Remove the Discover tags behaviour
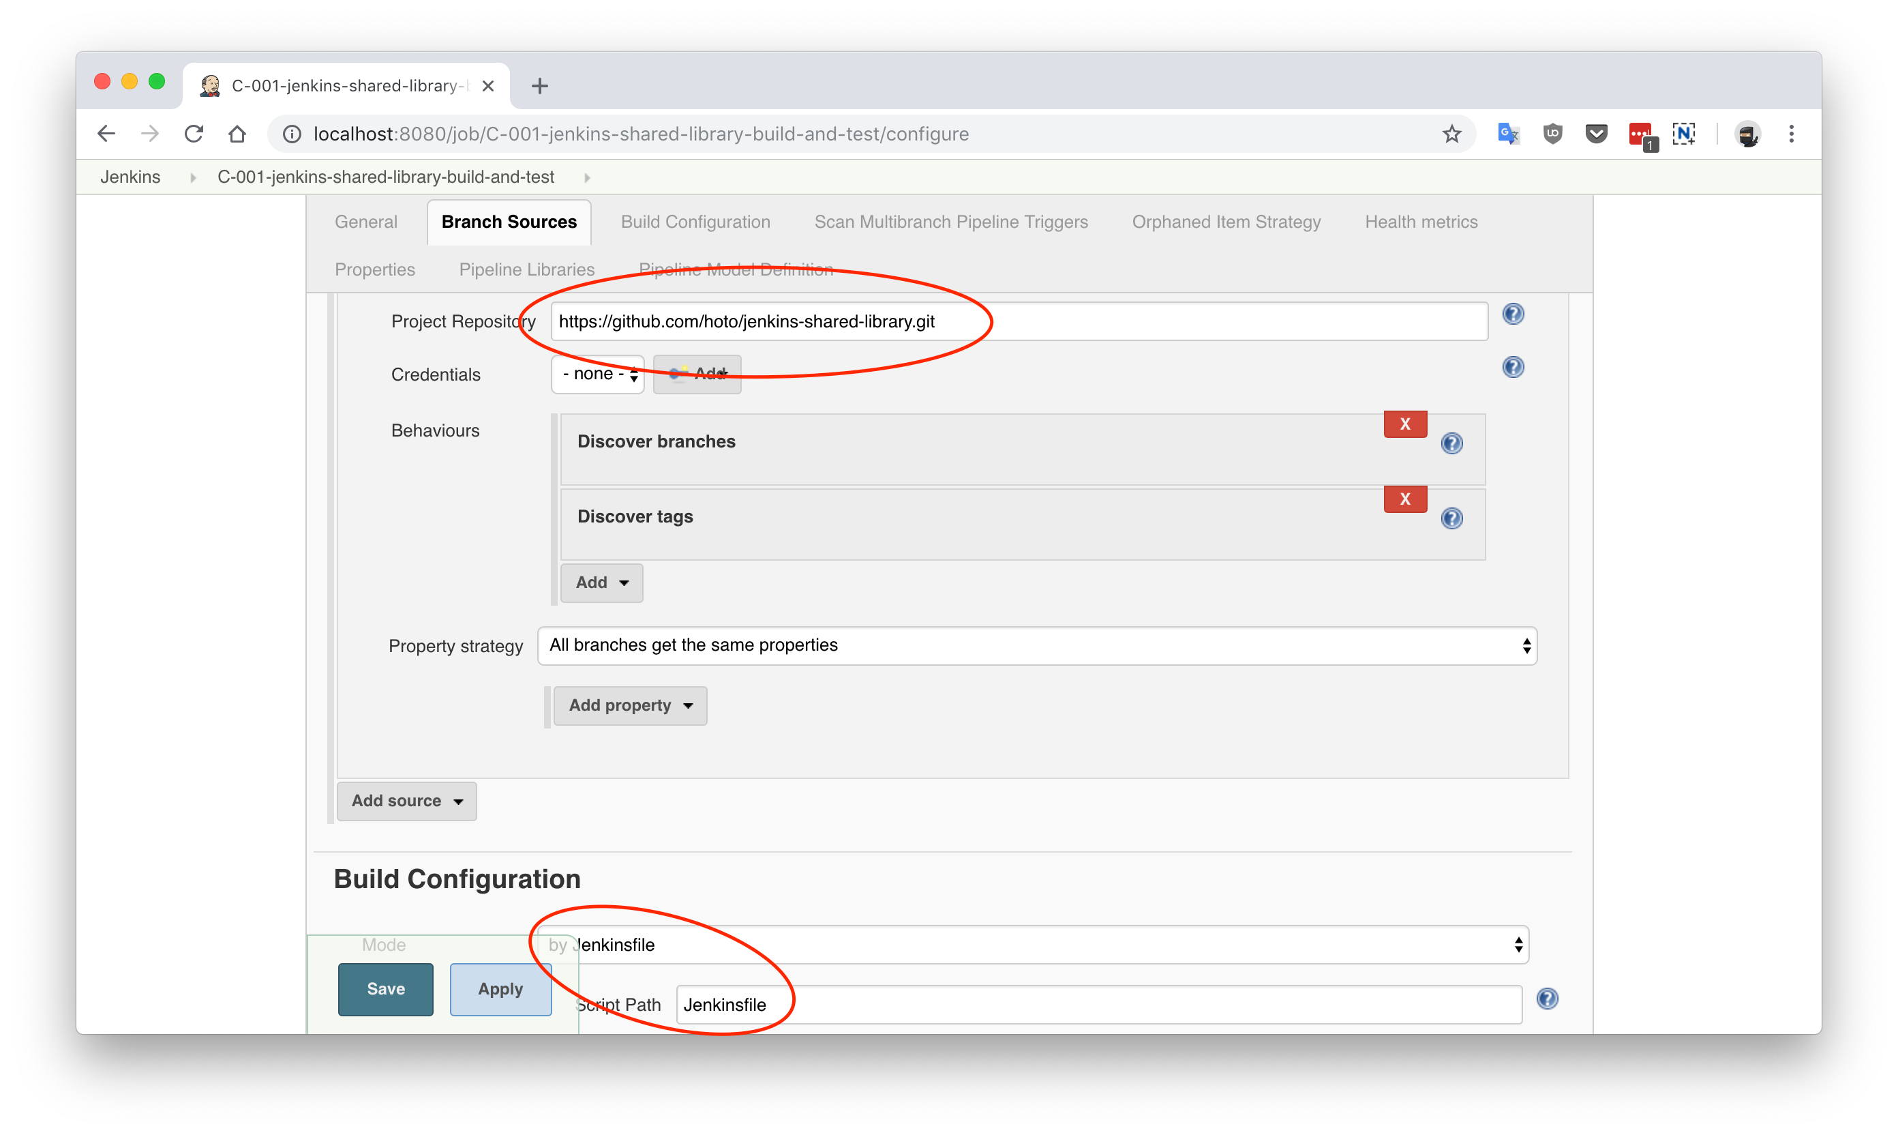 [1405, 499]
